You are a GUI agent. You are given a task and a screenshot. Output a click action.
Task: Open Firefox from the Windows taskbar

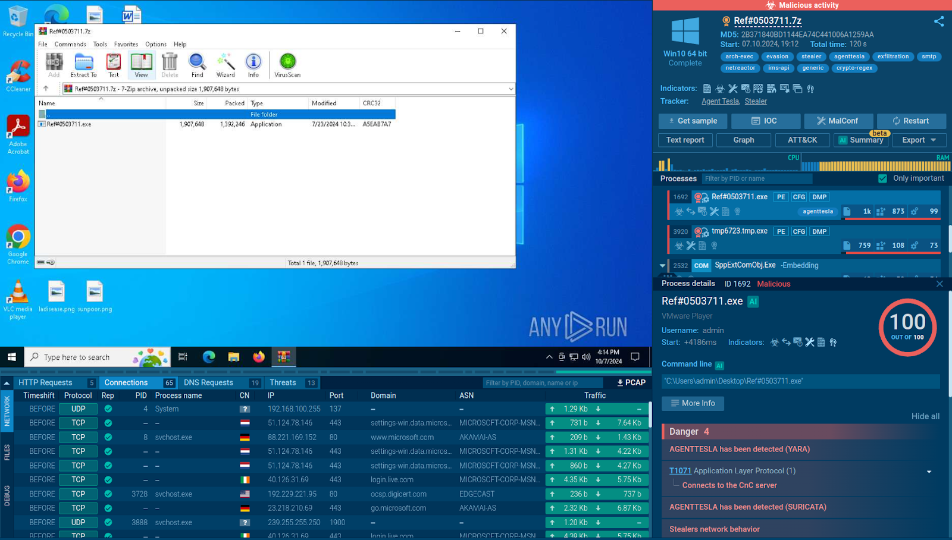[258, 357]
